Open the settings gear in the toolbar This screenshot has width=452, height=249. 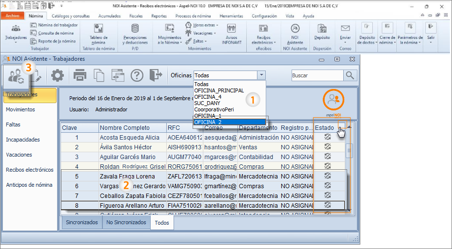coord(58,75)
